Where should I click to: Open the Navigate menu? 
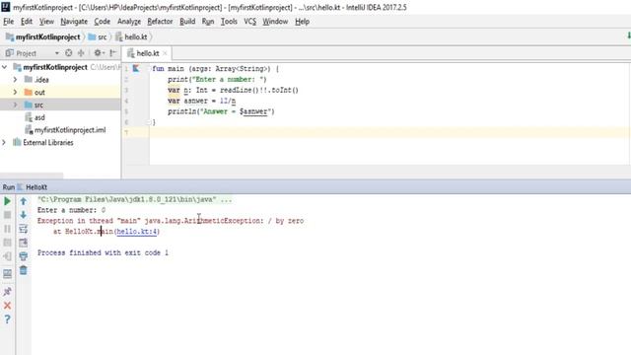tap(74, 22)
